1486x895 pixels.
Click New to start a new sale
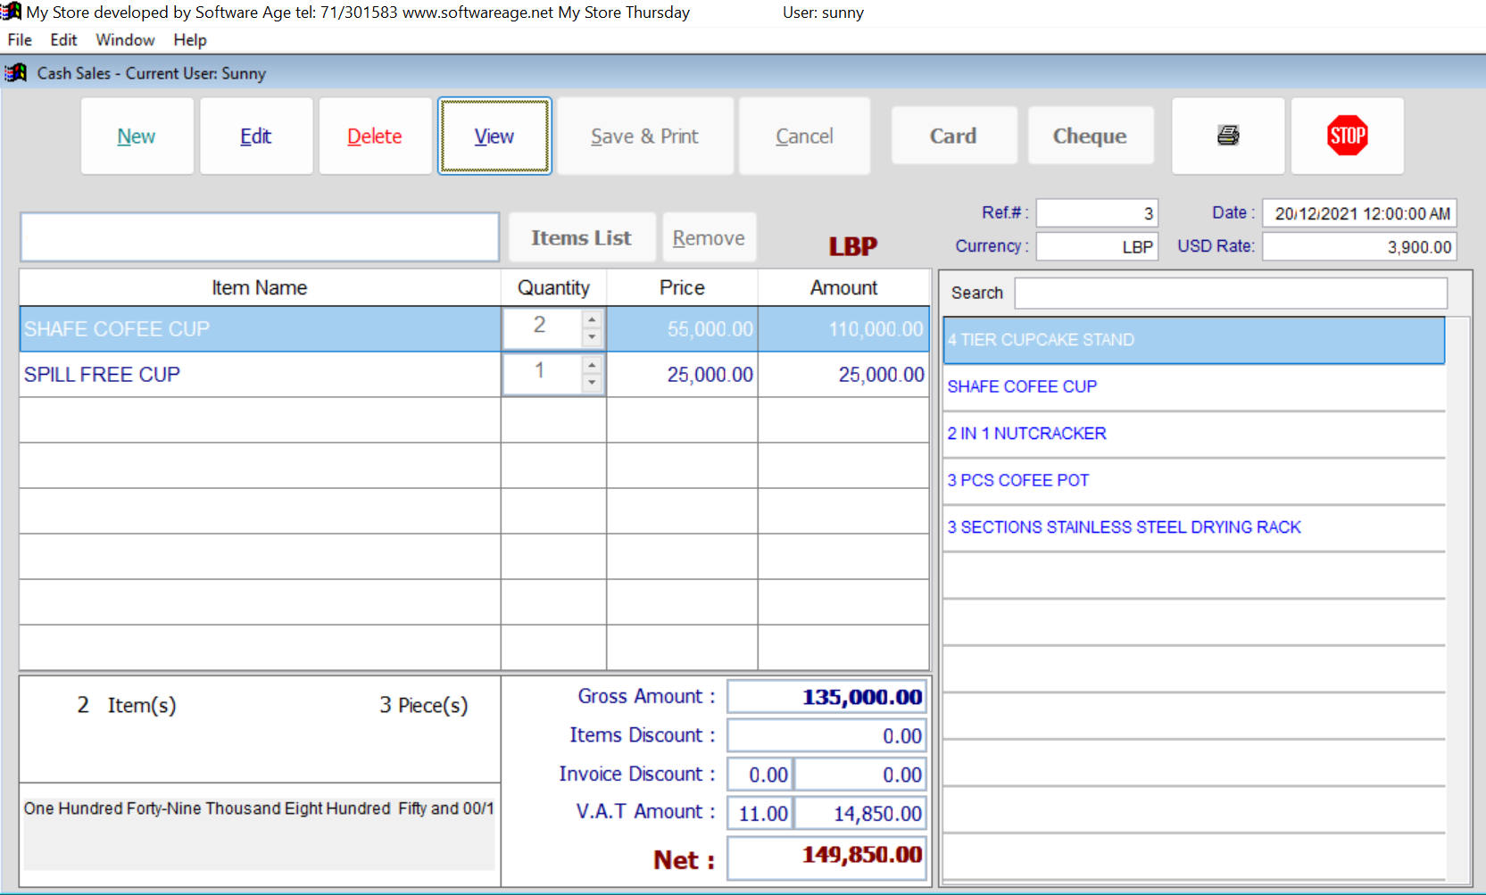pyautogui.click(x=137, y=136)
